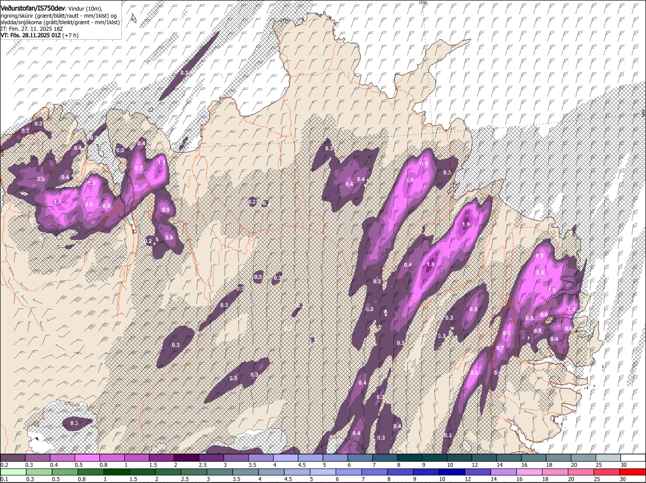Pick the dark teal snow-scale swatch at 9
646x483 pixels.
(434, 457)
